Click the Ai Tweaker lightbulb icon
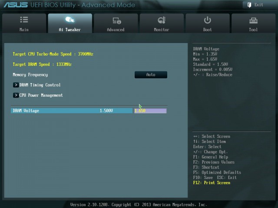 [x=69, y=20]
